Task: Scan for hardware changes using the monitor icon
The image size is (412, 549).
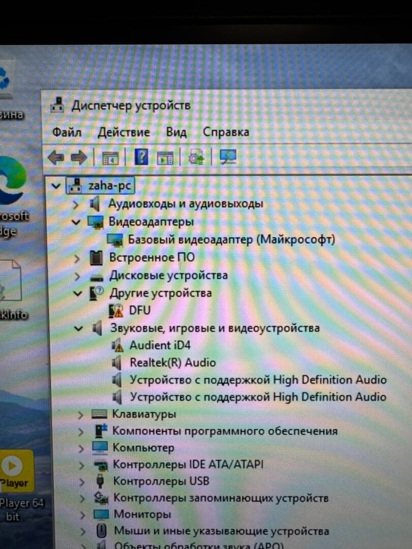Action: (x=228, y=158)
